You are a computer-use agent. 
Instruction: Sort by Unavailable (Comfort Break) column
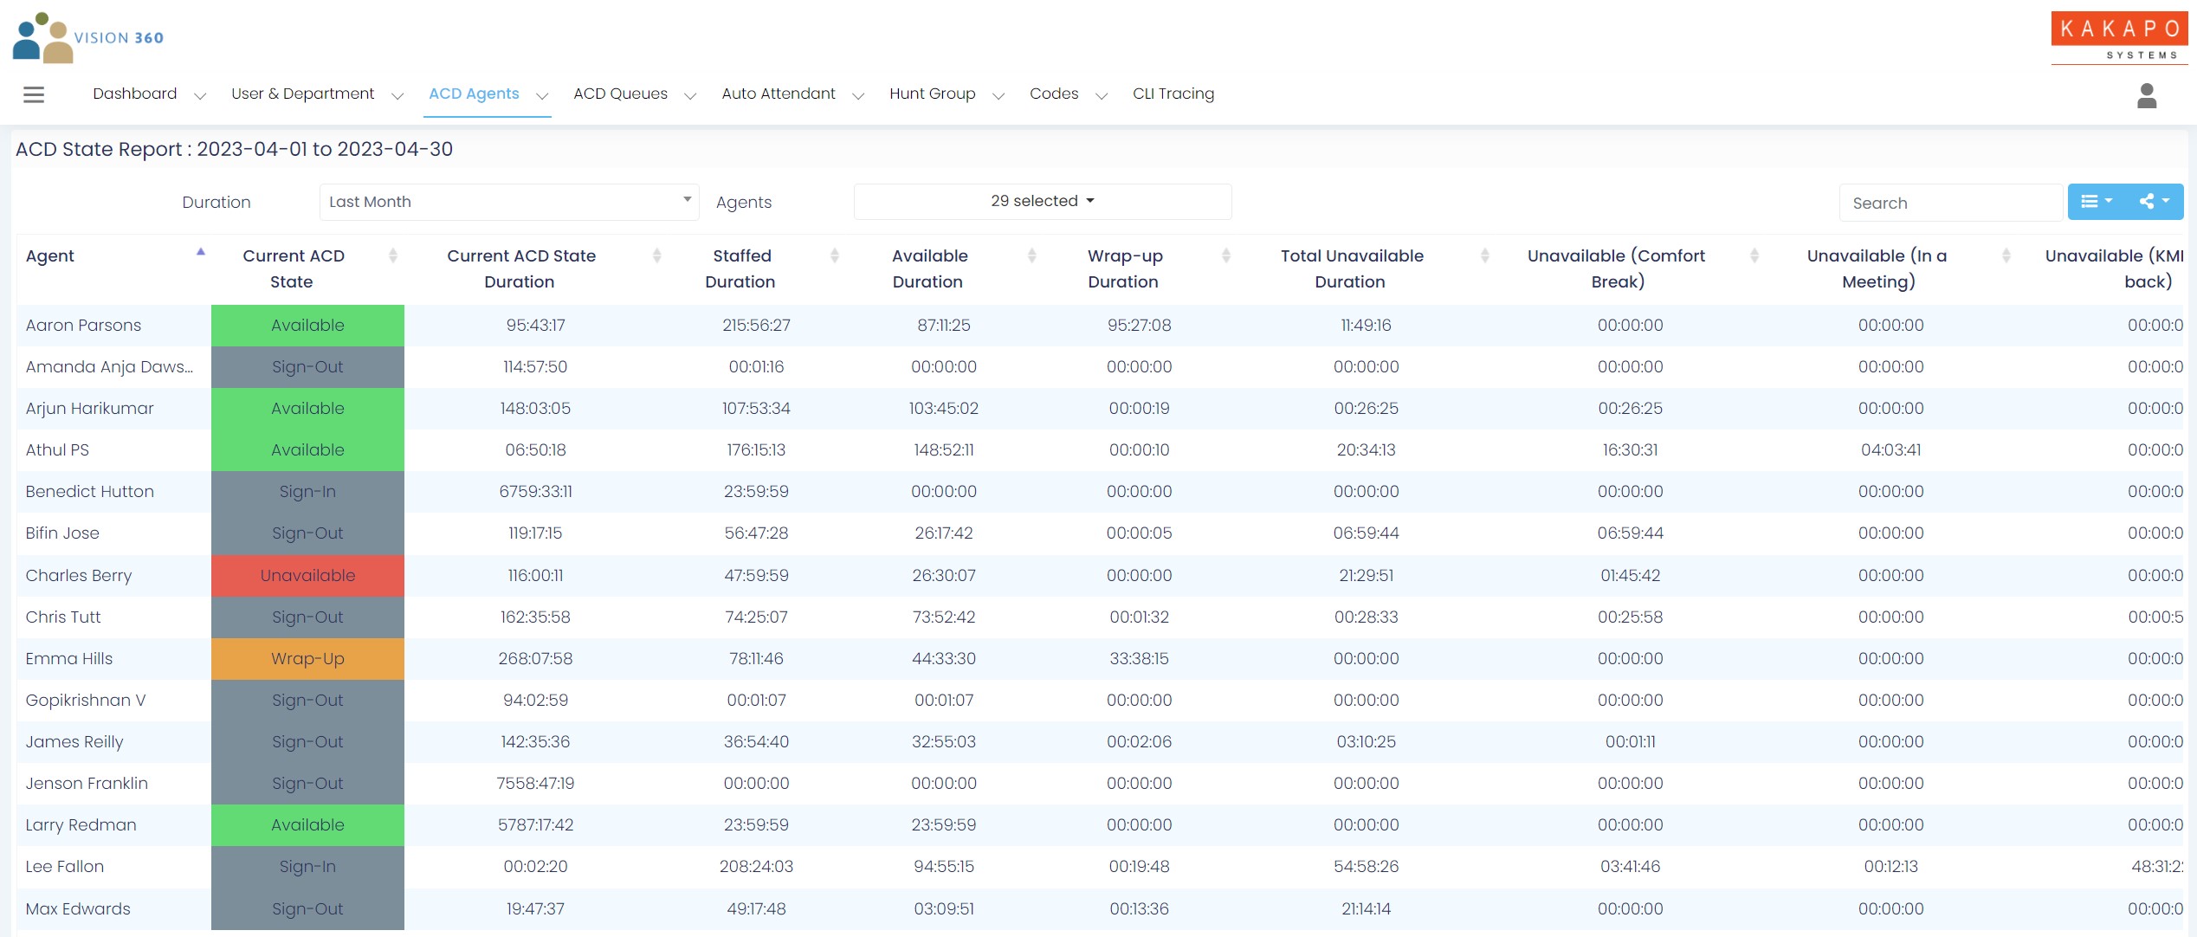click(x=1754, y=255)
